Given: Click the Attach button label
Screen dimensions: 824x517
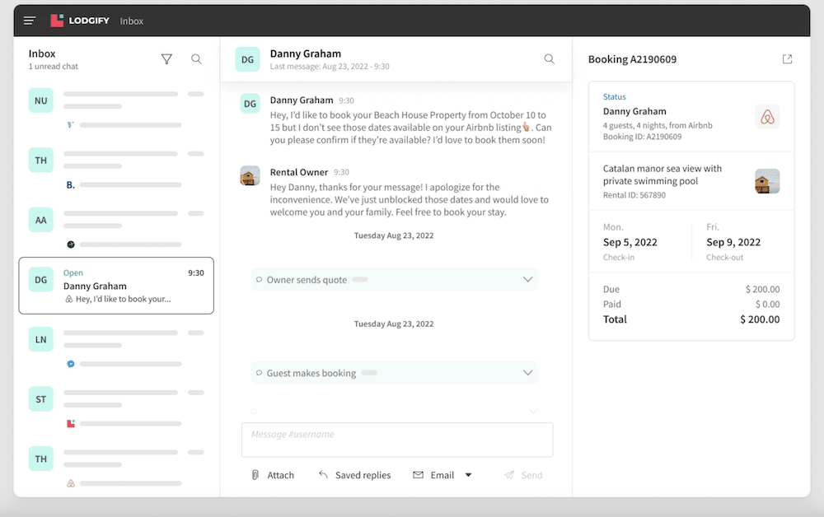Looking at the screenshot, I should tap(281, 475).
